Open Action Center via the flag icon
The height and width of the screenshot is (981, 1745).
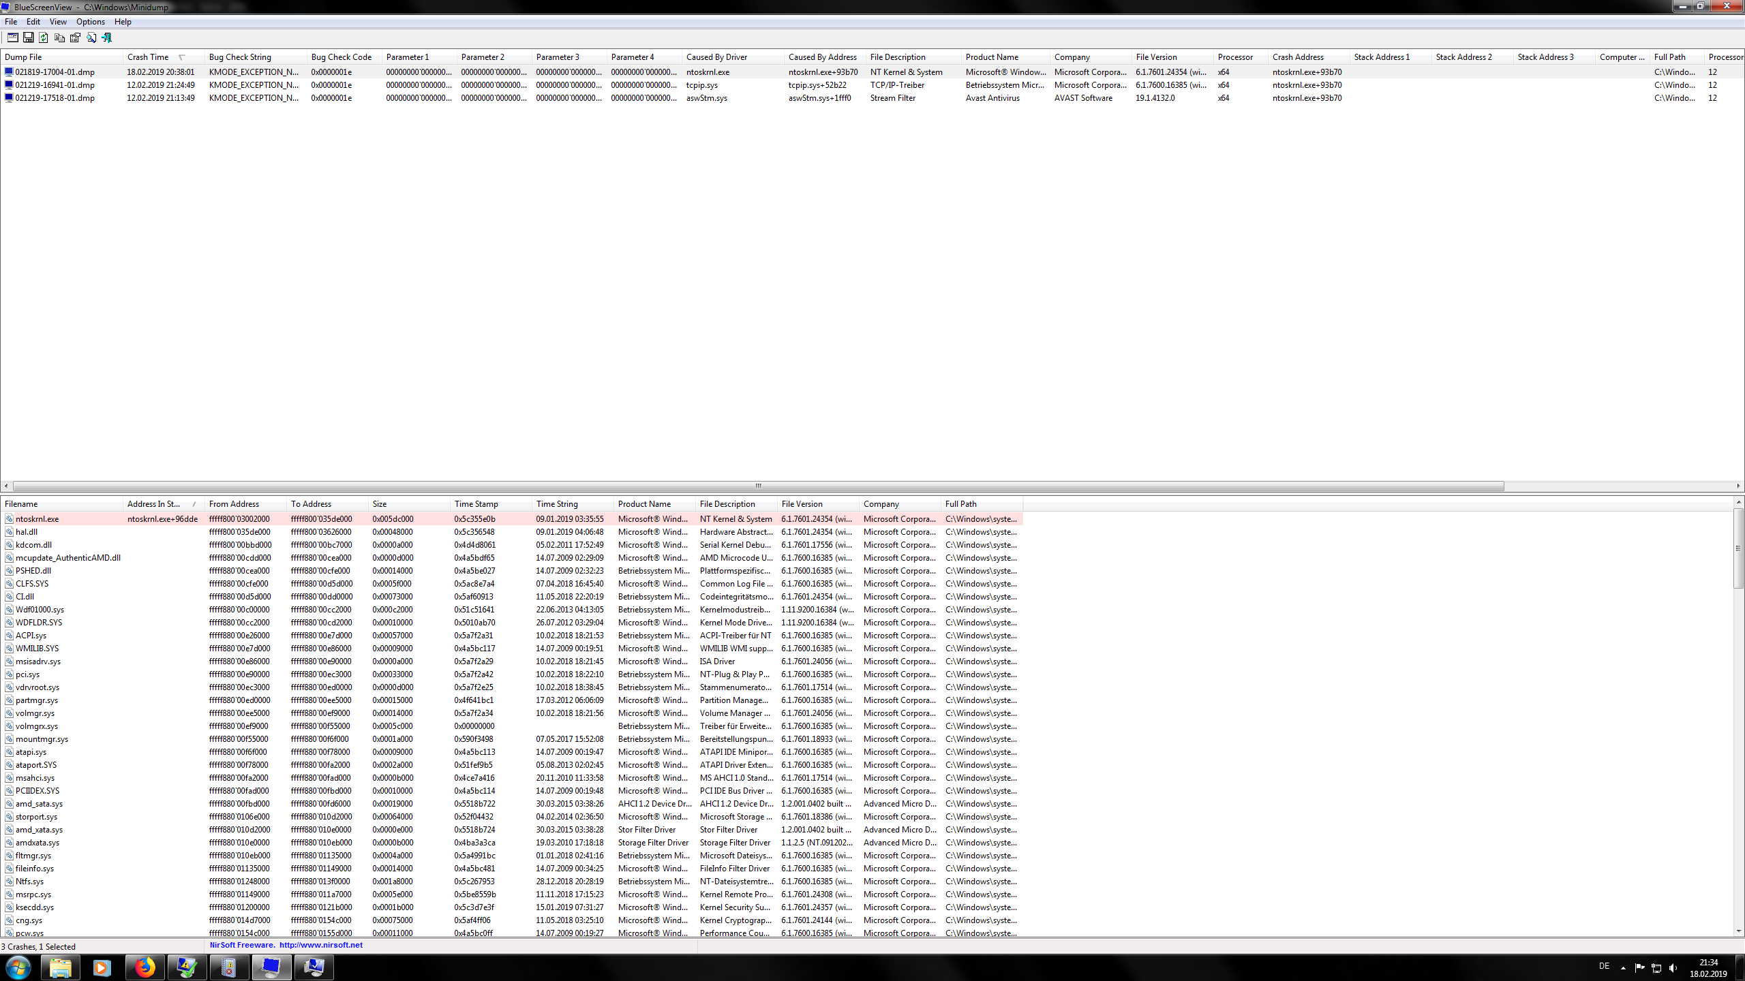[1639, 967]
